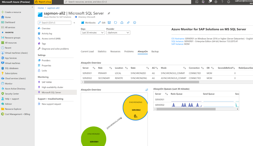Click Report a bug button
The width and height of the screenshot is (253, 146).
click(x=43, y=2)
